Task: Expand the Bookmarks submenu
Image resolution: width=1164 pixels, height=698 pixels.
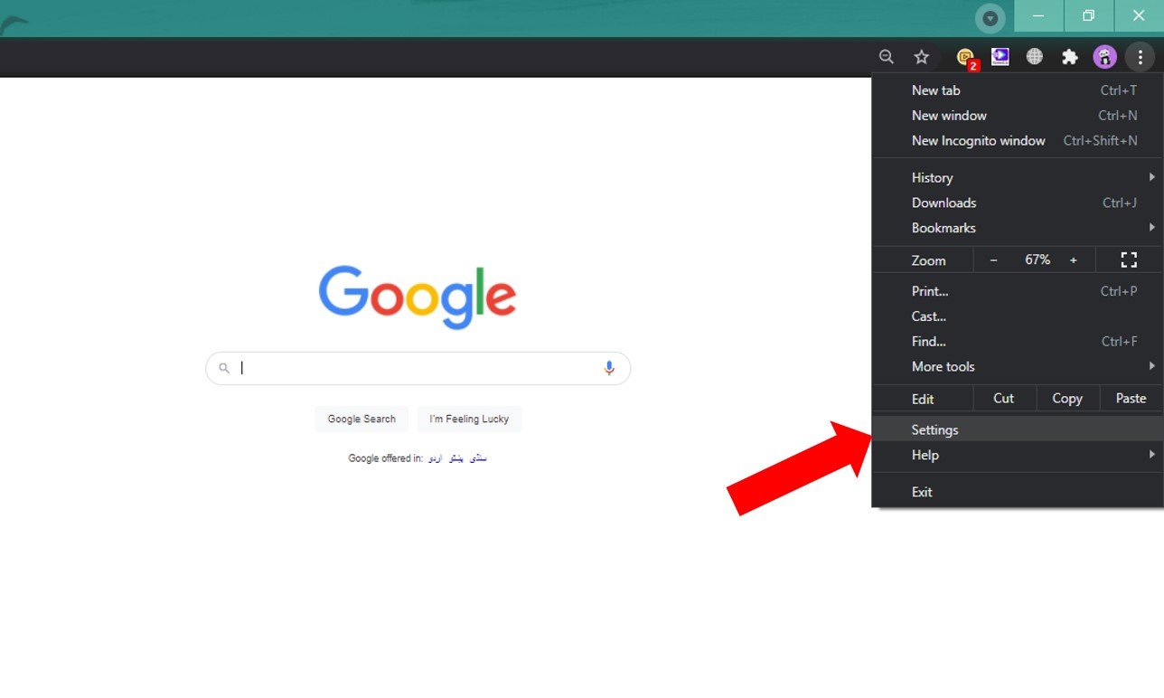Action: click(x=1018, y=229)
